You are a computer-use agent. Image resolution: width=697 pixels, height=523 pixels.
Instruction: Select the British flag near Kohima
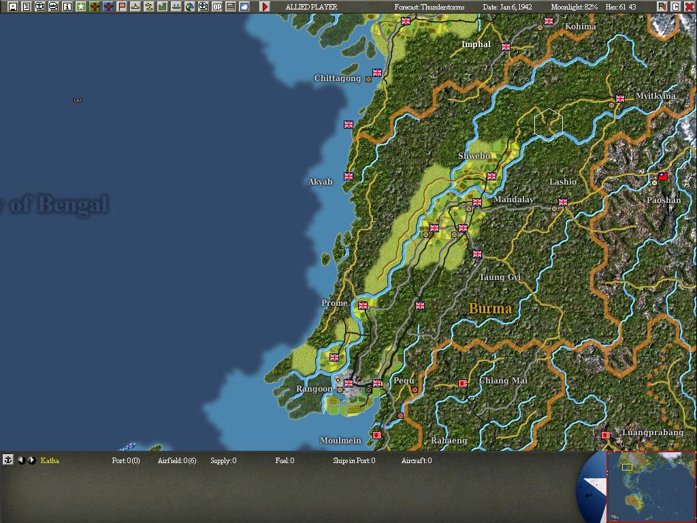pyautogui.click(x=549, y=21)
